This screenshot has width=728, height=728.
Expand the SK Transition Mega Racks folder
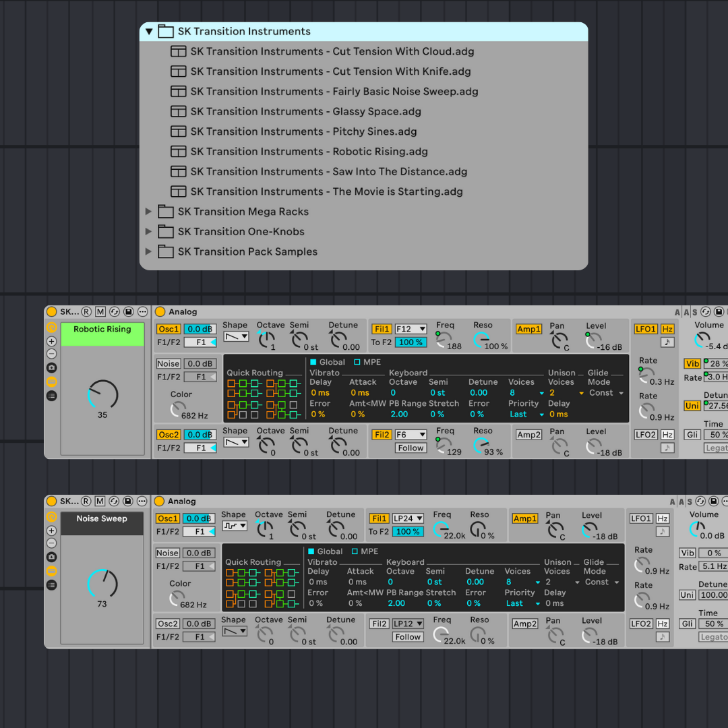tap(149, 211)
